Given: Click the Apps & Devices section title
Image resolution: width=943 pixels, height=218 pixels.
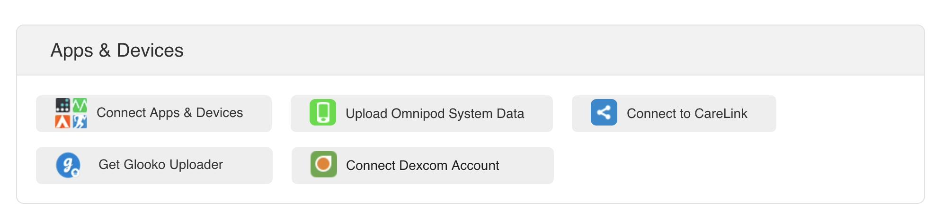Looking at the screenshot, I should (117, 50).
